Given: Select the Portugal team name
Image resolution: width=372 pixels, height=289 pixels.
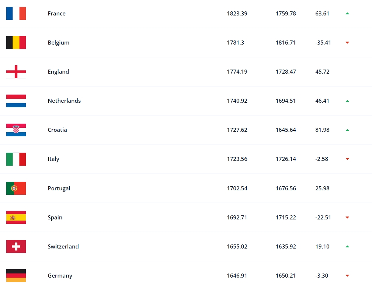Looking at the screenshot, I should pyautogui.click(x=59, y=188).
